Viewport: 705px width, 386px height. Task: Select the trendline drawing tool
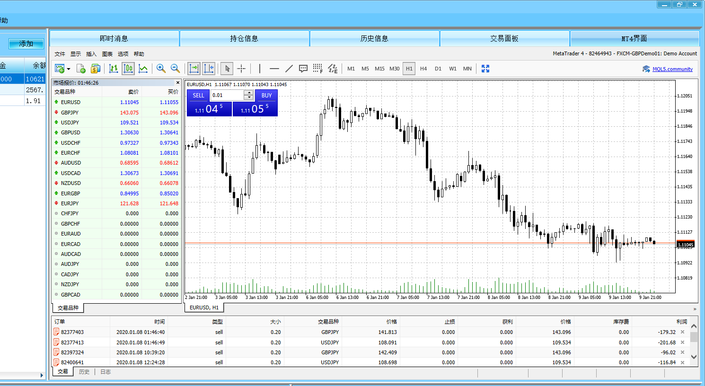289,69
